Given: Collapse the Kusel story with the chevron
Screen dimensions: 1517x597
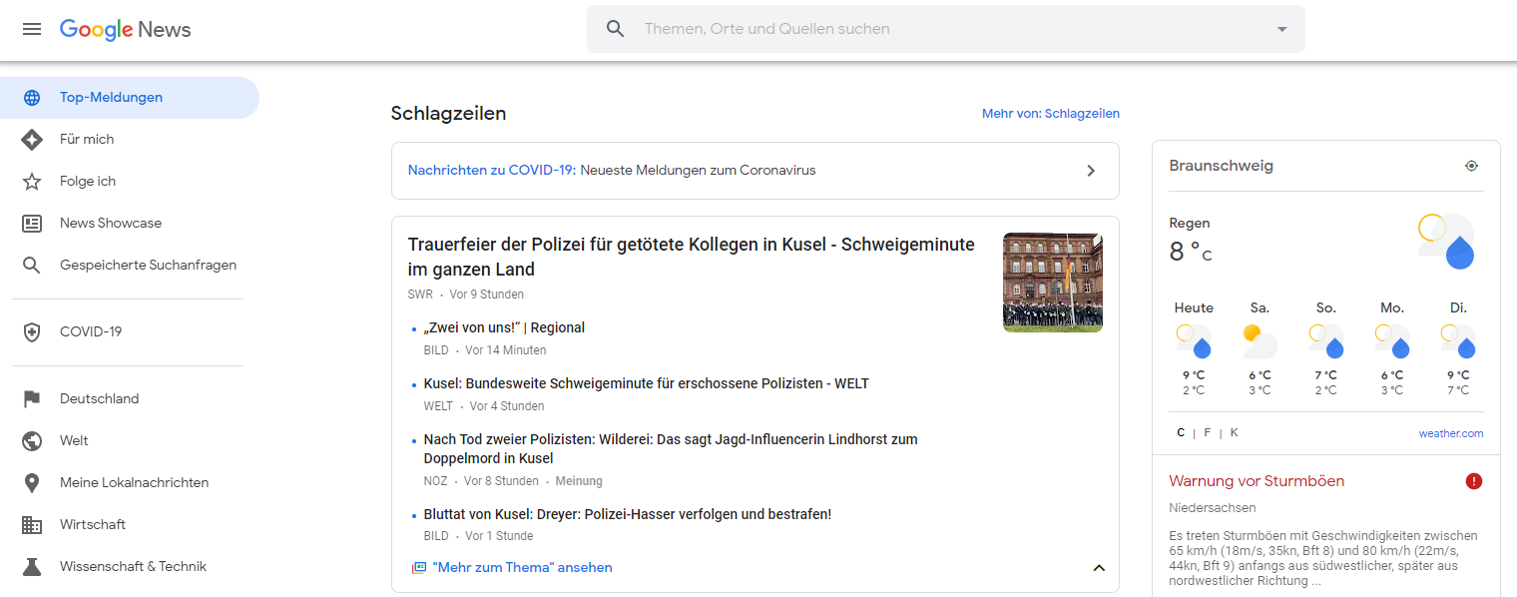Looking at the screenshot, I should [1099, 567].
